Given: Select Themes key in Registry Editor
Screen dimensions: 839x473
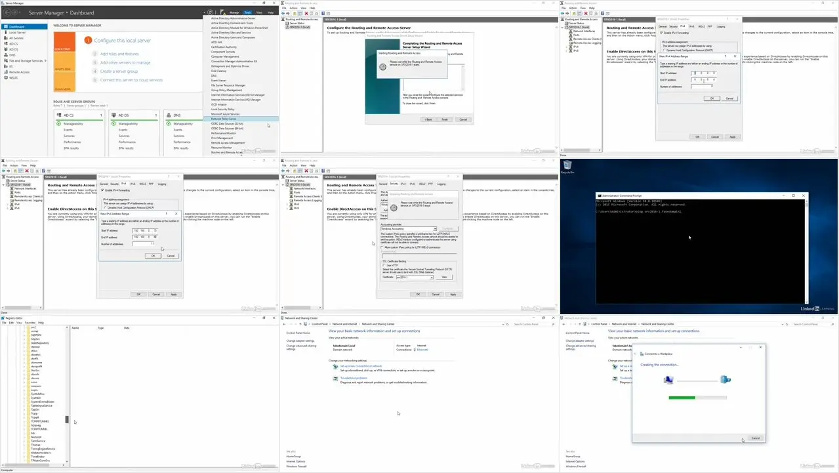Looking at the screenshot, I should tap(35, 445).
